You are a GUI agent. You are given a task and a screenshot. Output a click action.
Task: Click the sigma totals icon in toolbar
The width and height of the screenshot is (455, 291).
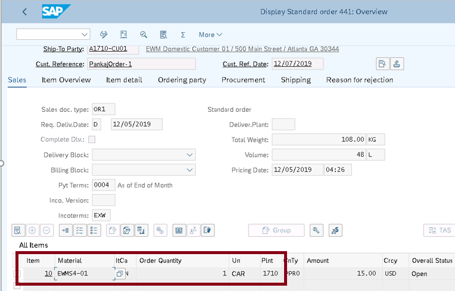[183, 35]
